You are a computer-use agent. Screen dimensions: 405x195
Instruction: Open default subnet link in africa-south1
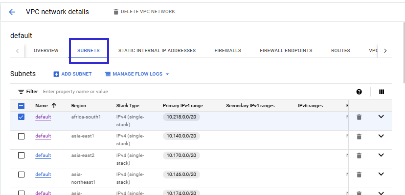coord(43,117)
